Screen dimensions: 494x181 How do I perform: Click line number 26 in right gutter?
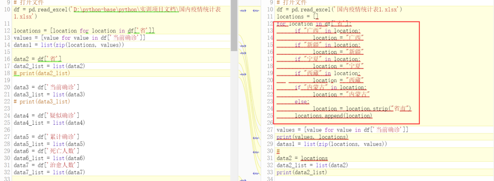point(270,123)
